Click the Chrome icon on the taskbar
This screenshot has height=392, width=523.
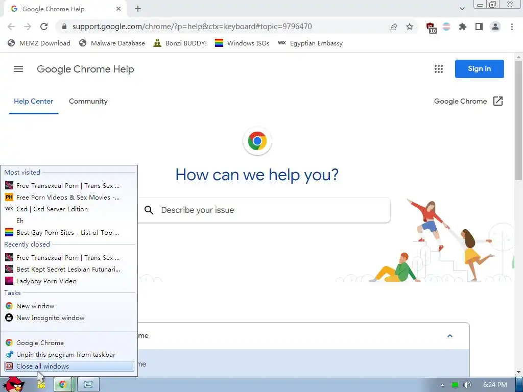tap(63, 385)
